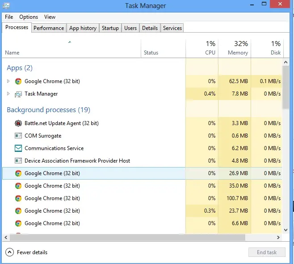
Task: Click the horizontal scrollbar thumb
Action: pos(127,237)
